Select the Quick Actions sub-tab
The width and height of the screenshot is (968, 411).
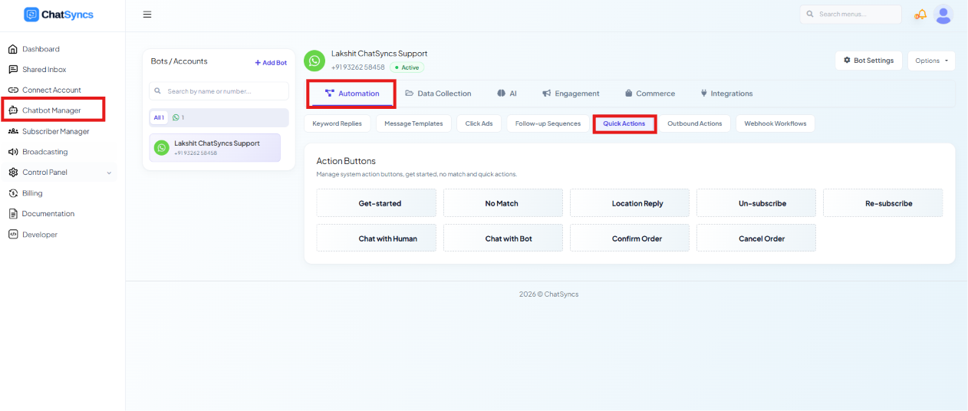624,123
